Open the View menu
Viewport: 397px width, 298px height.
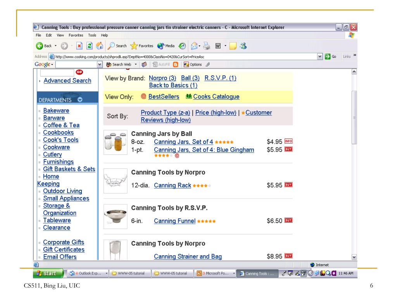60,35
